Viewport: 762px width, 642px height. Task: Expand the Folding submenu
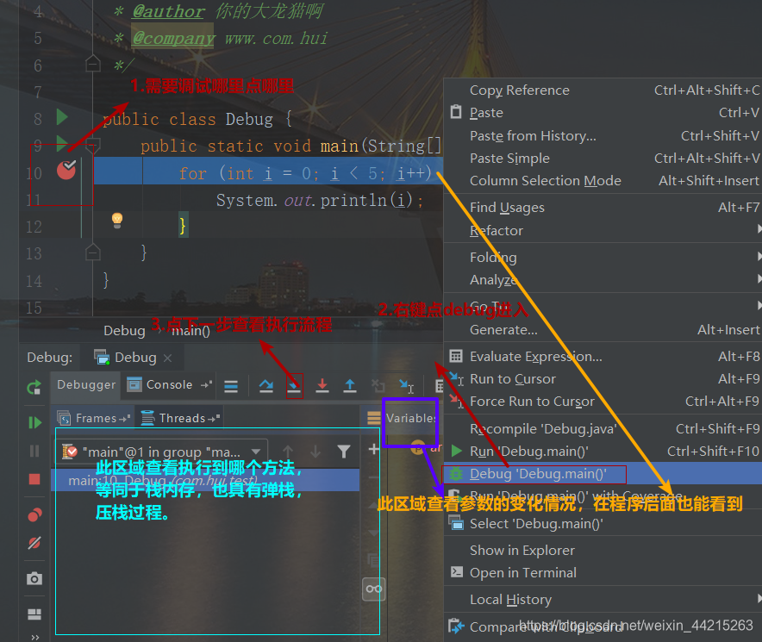click(x=603, y=257)
